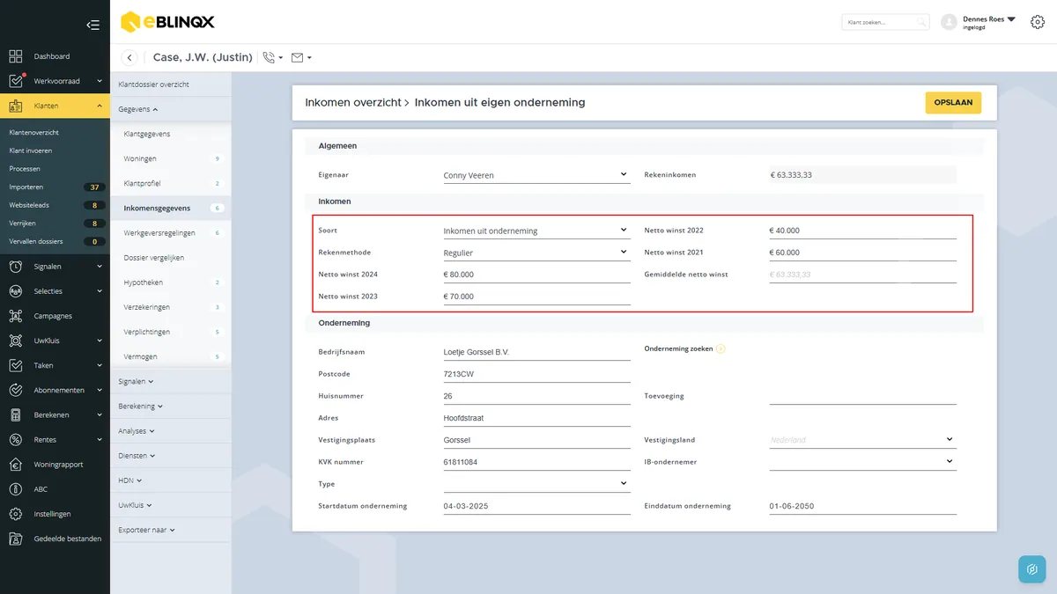Open Instellingen gear icon in sidebar
The image size is (1057, 594).
pos(16,514)
